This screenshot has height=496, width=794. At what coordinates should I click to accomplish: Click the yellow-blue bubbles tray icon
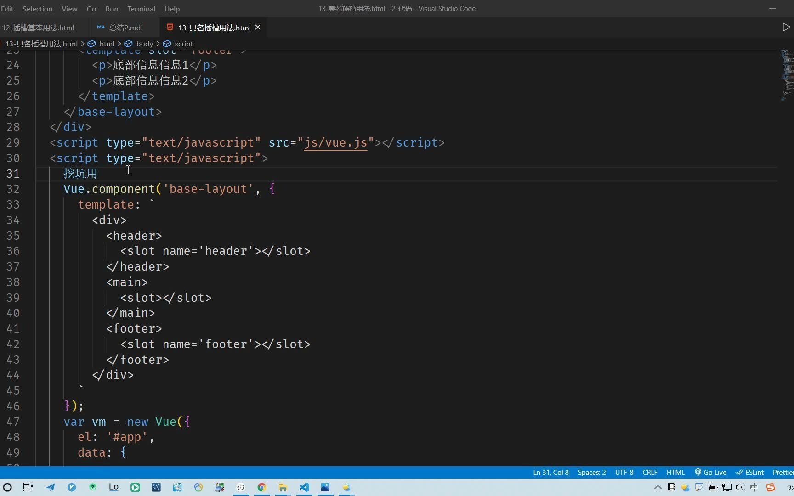coord(685,487)
